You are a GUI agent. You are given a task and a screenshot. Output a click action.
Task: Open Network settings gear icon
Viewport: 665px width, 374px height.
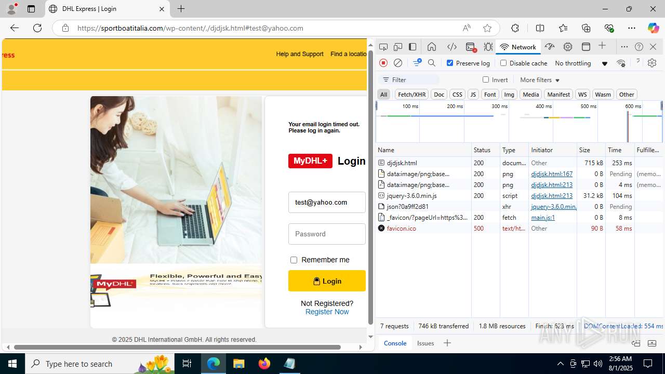(652, 63)
